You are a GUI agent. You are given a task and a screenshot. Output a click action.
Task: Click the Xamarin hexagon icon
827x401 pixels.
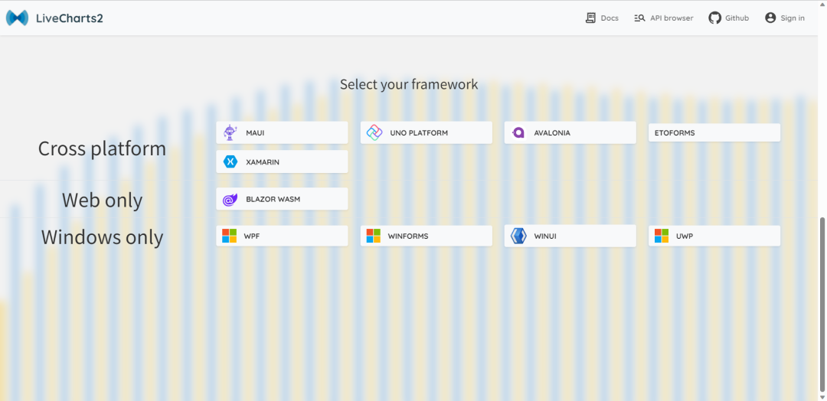(x=230, y=161)
